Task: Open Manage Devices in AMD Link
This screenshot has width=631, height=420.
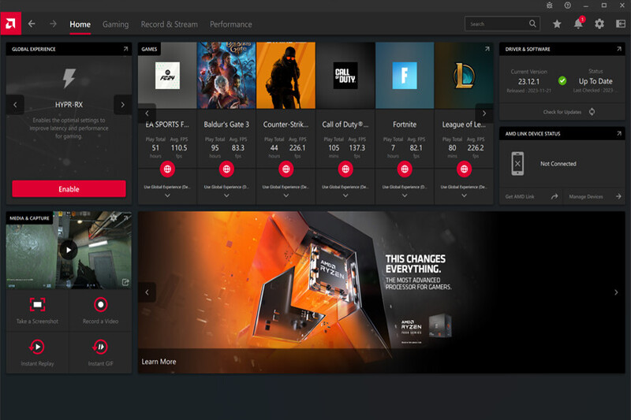Action: point(587,196)
